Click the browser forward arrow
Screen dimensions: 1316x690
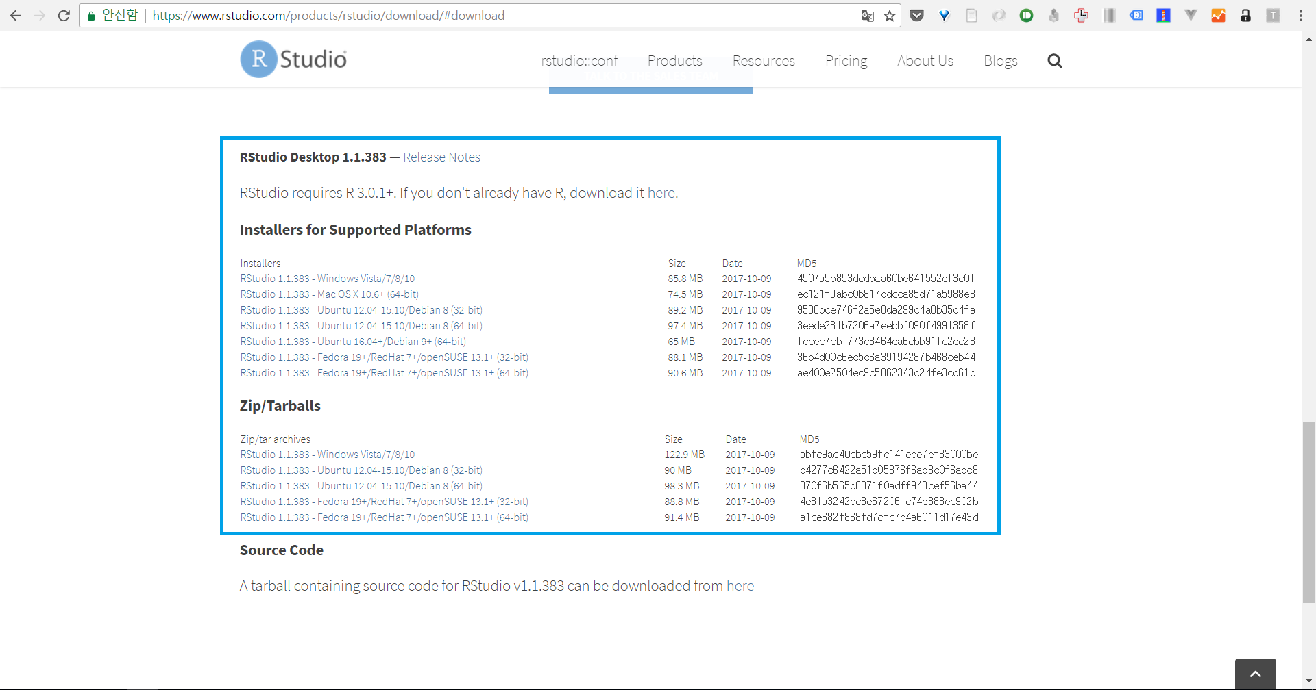[x=40, y=15]
